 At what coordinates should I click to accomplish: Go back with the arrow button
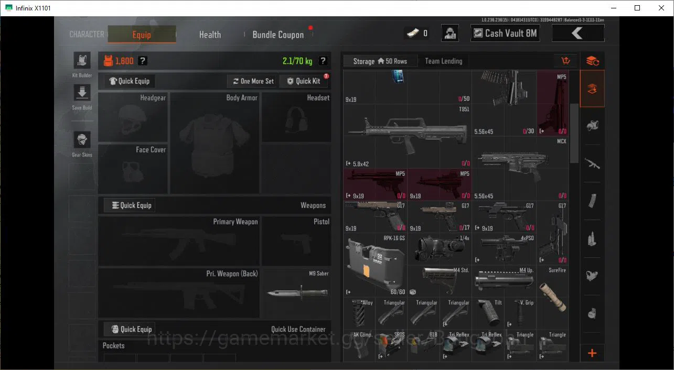point(578,33)
